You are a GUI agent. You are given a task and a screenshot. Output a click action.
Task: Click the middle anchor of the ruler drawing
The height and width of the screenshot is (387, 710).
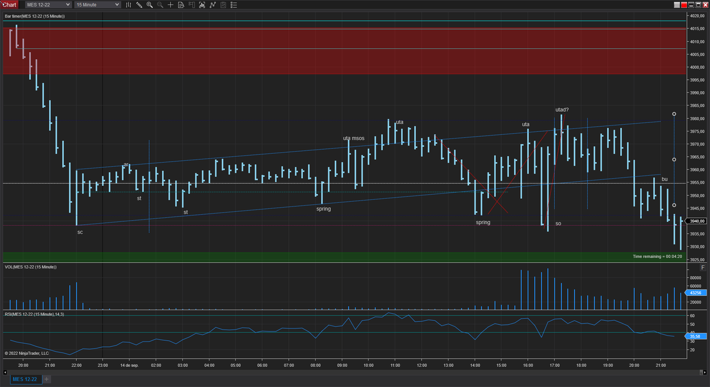pyautogui.click(x=674, y=159)
